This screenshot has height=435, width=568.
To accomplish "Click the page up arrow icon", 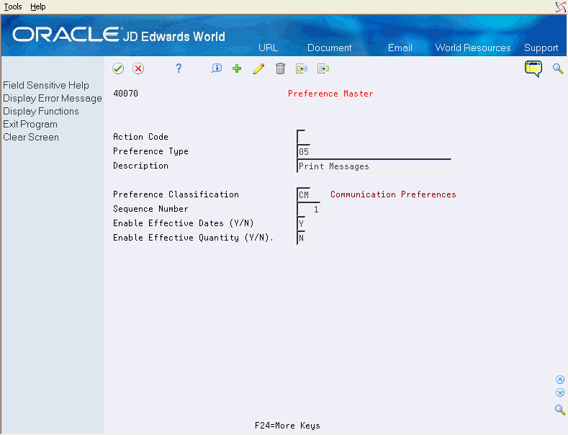I will (560, 380).
